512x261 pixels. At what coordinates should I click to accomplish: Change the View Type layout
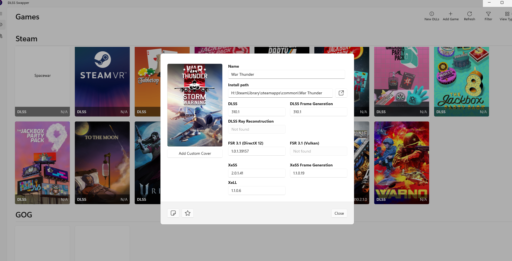pos(506,16)
